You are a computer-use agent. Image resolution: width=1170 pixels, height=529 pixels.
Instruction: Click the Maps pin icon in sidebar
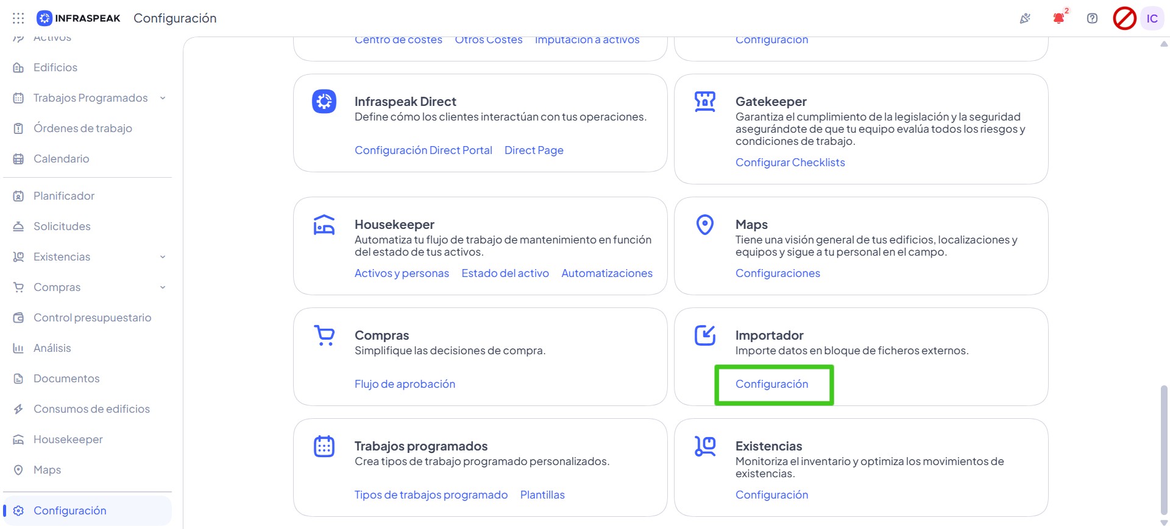click(18, 470)
